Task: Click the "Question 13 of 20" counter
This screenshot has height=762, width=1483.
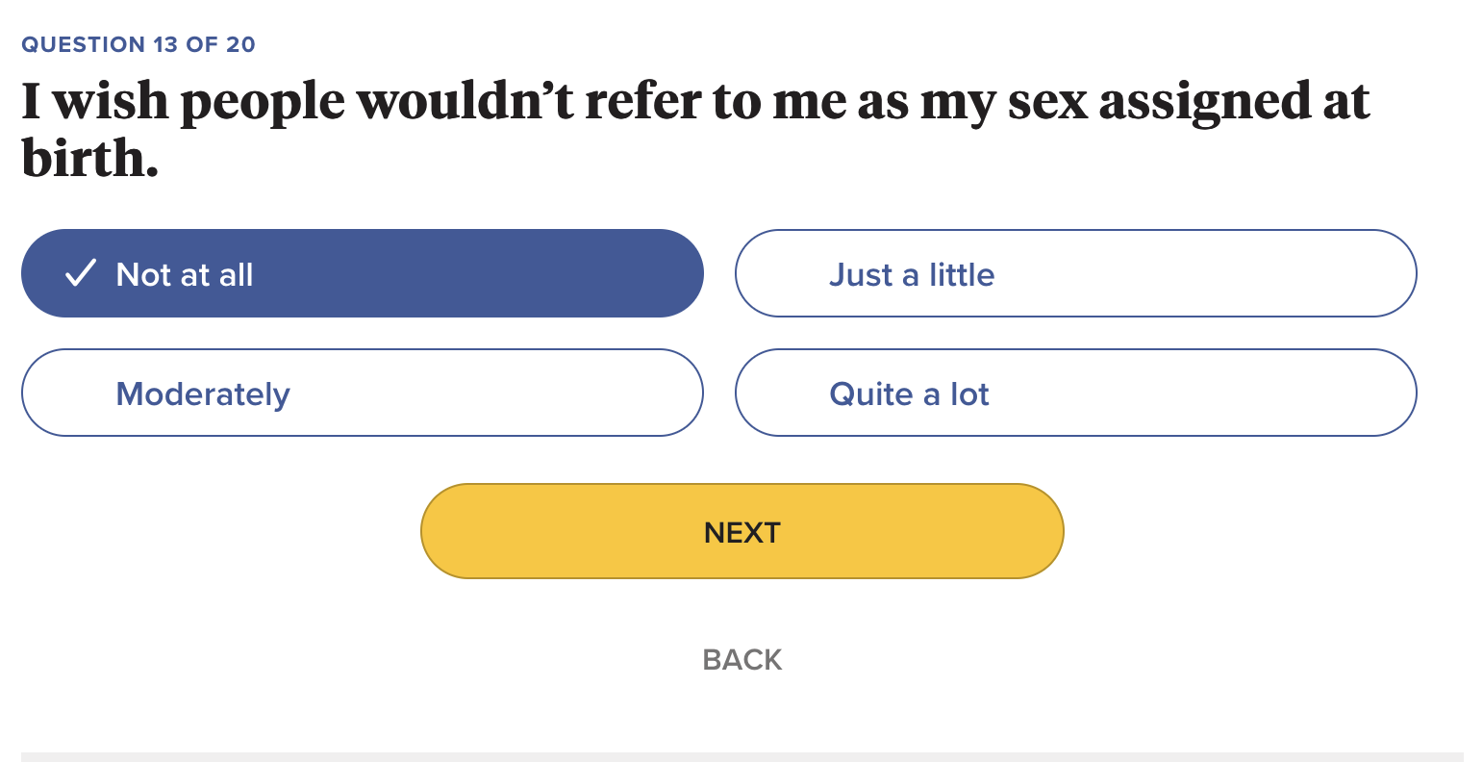Action: click(138, 45)
